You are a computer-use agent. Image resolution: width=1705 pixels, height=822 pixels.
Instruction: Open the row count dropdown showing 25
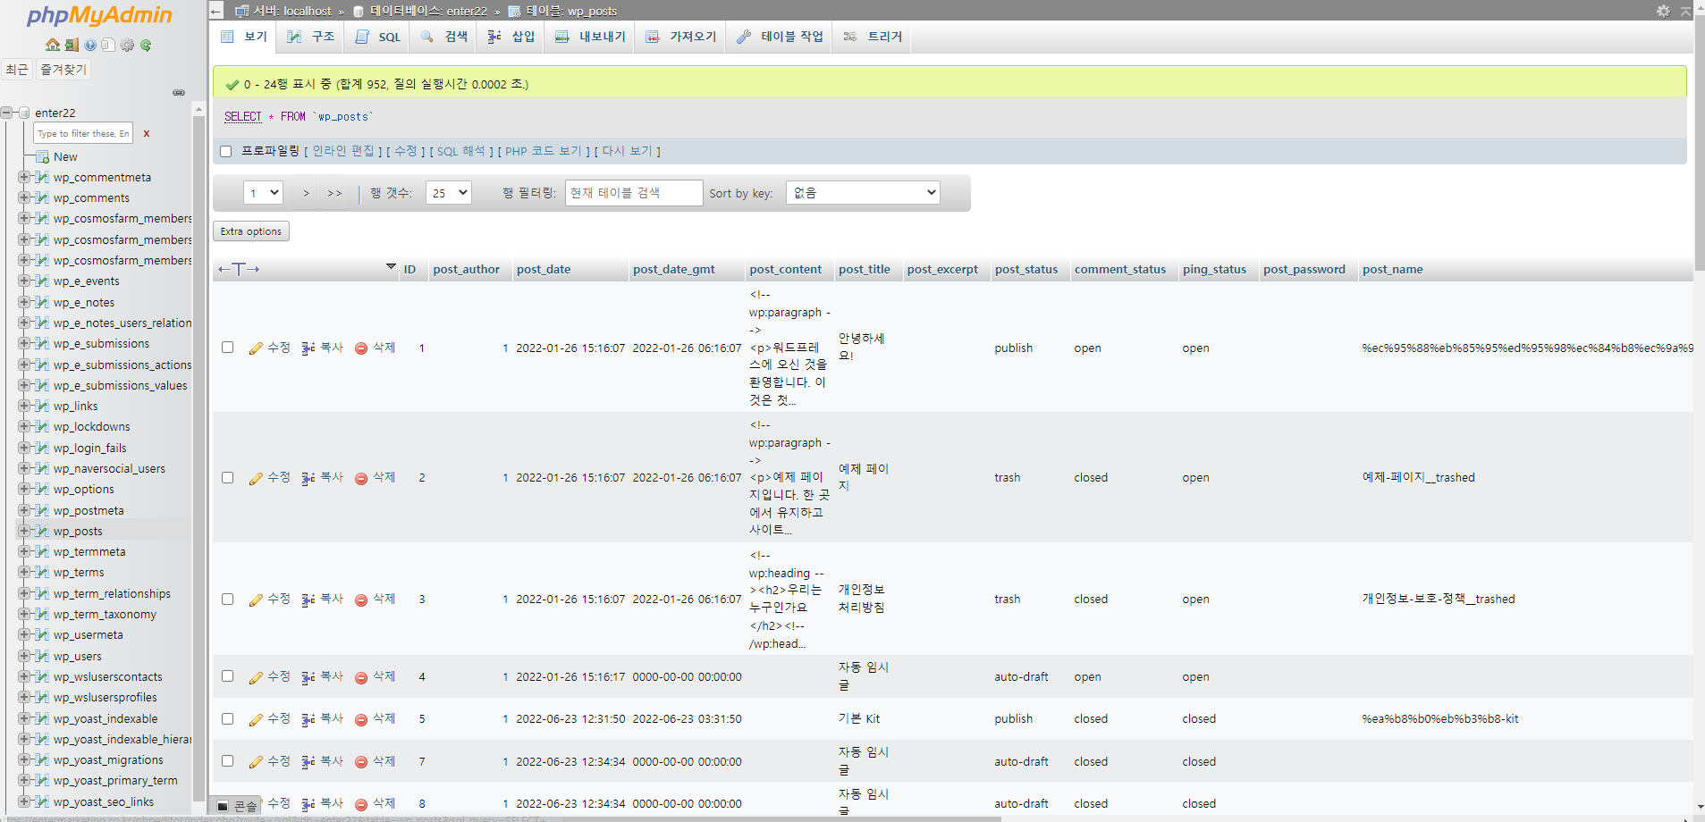(x=449, y=193)
